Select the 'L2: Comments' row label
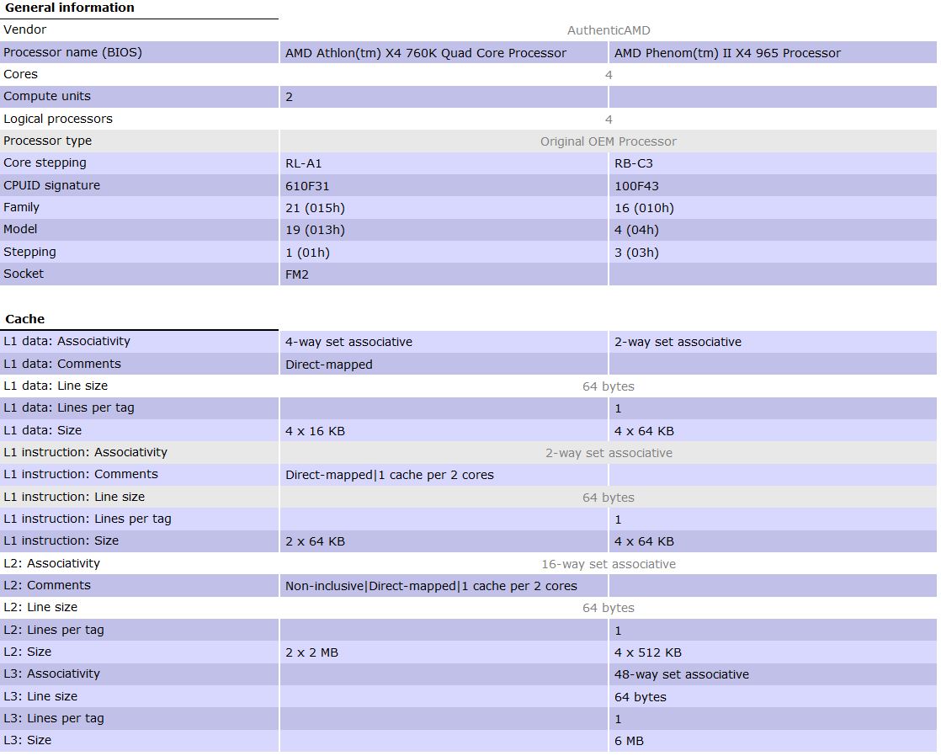The width and height of the screenshot is (941, 756). coord(47,585)
